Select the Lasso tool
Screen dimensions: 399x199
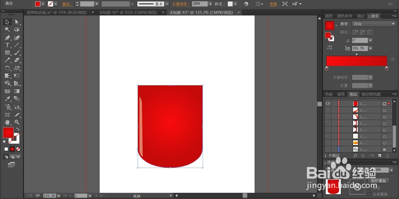17,30
